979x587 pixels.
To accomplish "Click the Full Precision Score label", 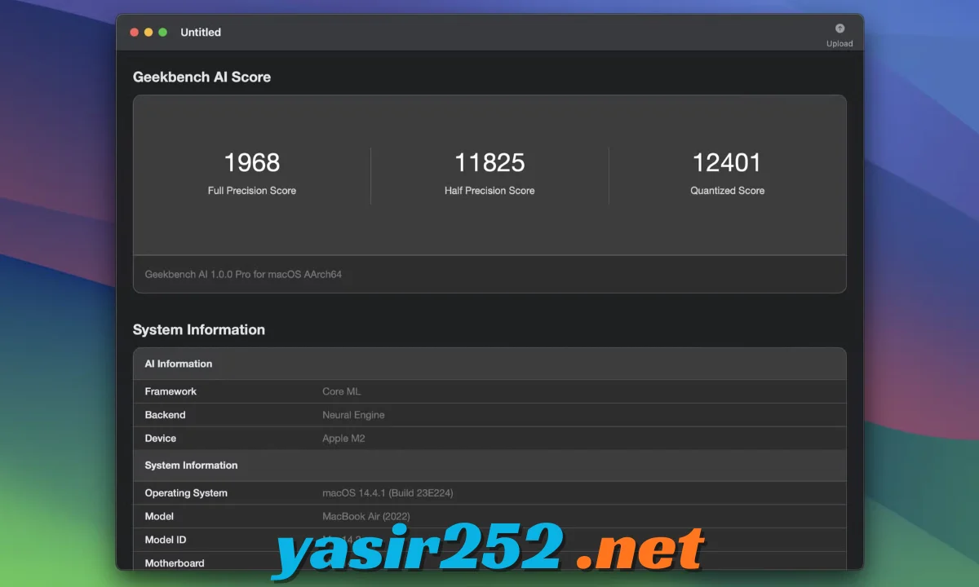I will (x=252, y=191).
